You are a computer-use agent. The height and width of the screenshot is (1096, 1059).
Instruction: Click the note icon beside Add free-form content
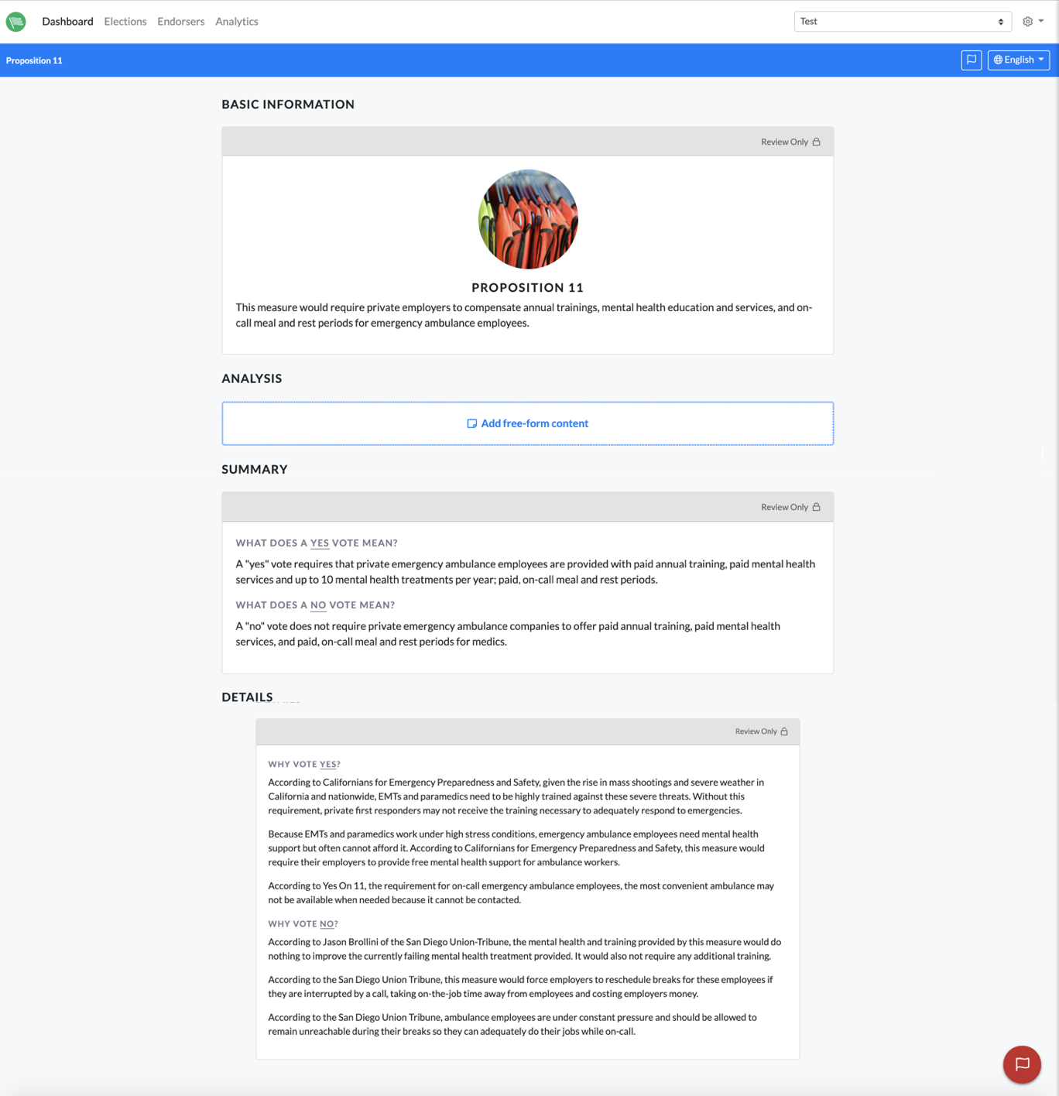[x=471, y=423]
